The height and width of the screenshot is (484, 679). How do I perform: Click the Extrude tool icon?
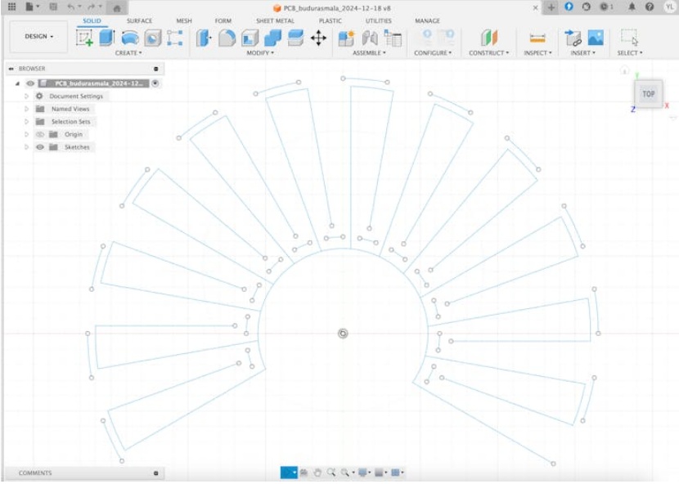pos(107,38)
